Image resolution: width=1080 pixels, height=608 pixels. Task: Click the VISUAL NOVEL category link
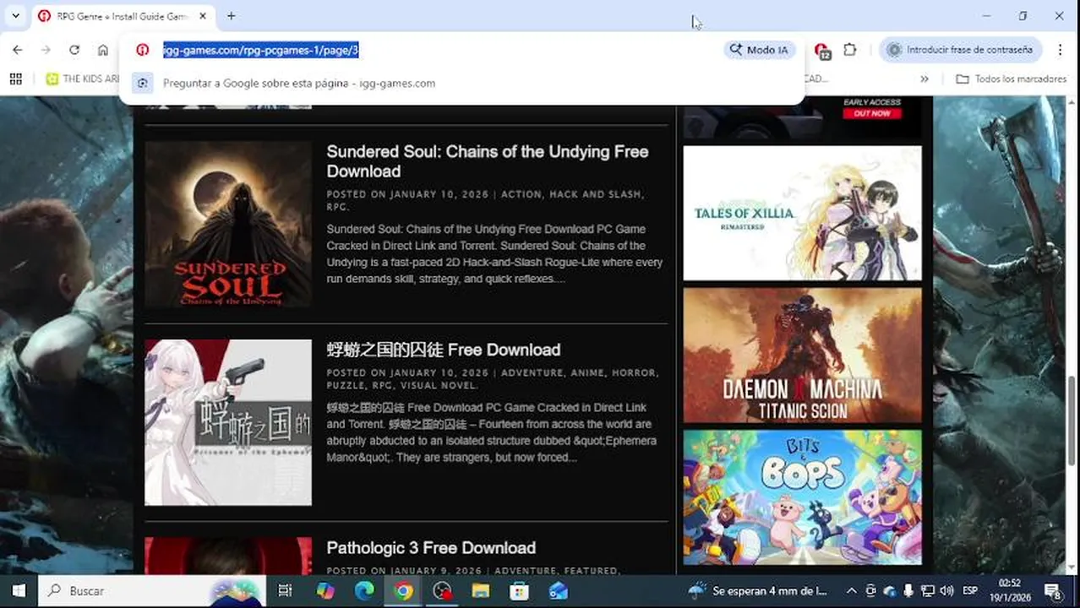pyautogui.click(x=438, y=386)
